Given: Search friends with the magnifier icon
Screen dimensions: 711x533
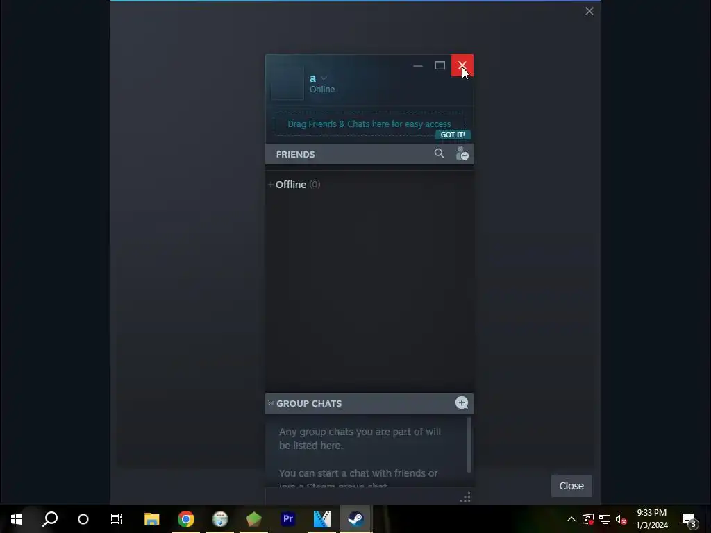Looking at the screenshot, I should tap(439, 153).
